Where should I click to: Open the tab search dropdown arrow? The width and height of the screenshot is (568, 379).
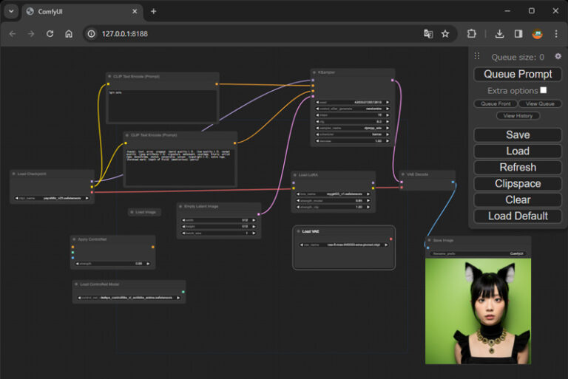tap(11, 11)
